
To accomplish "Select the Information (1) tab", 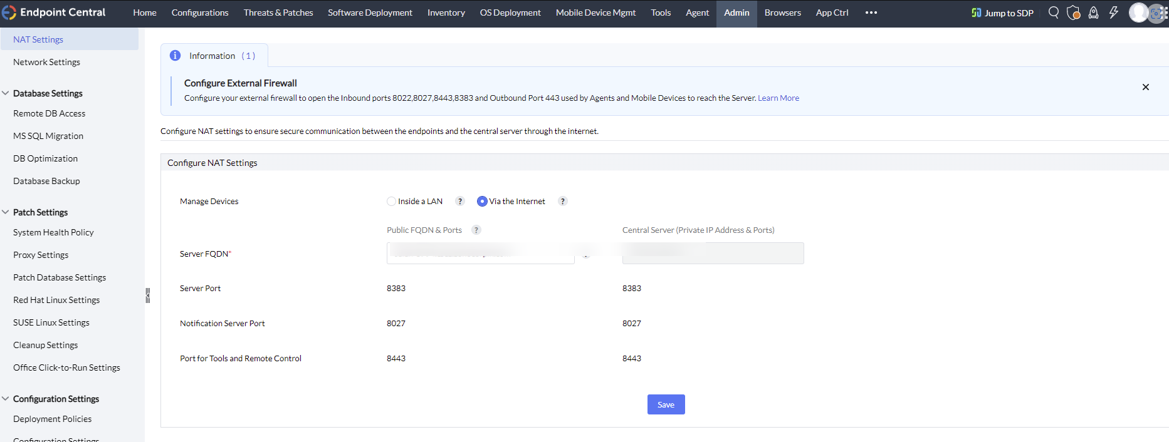I will pos(214,56).
